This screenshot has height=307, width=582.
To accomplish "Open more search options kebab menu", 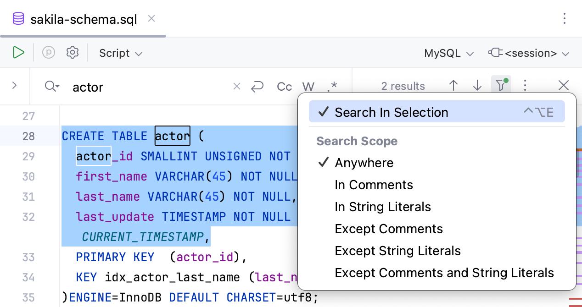I will click(x=525, y=85).
